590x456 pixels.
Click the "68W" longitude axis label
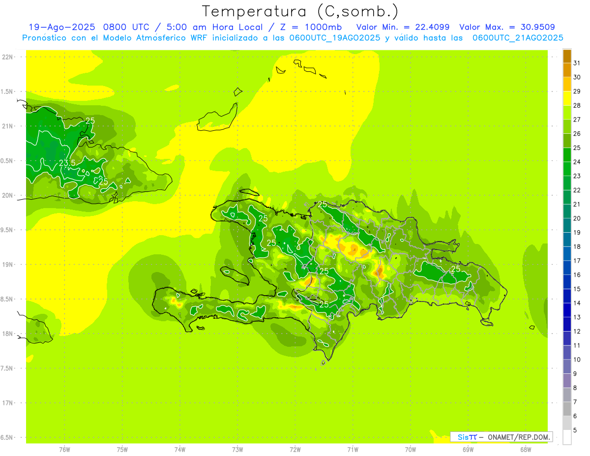tap(526, 450)
